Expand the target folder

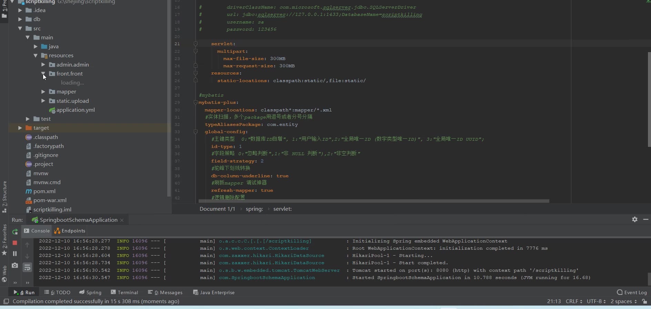tap(20, 128)
